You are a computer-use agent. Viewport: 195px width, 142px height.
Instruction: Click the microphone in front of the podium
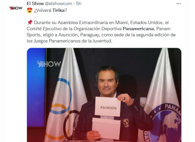point(74,128)
